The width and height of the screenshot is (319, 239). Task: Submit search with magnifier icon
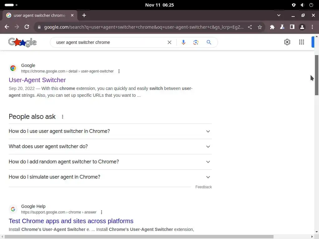pyautogui.click(x=209, y=42)
